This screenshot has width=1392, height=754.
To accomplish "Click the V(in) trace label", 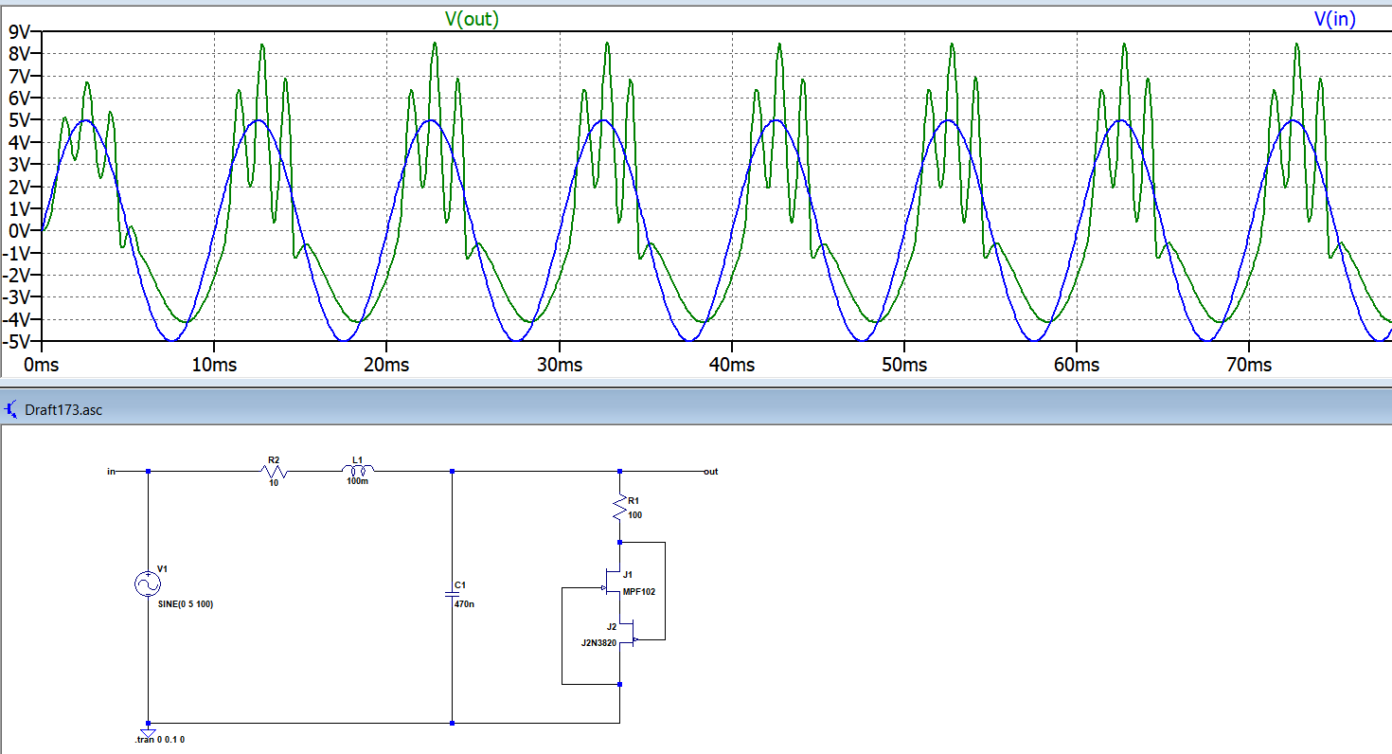I will click(1333, 19).
